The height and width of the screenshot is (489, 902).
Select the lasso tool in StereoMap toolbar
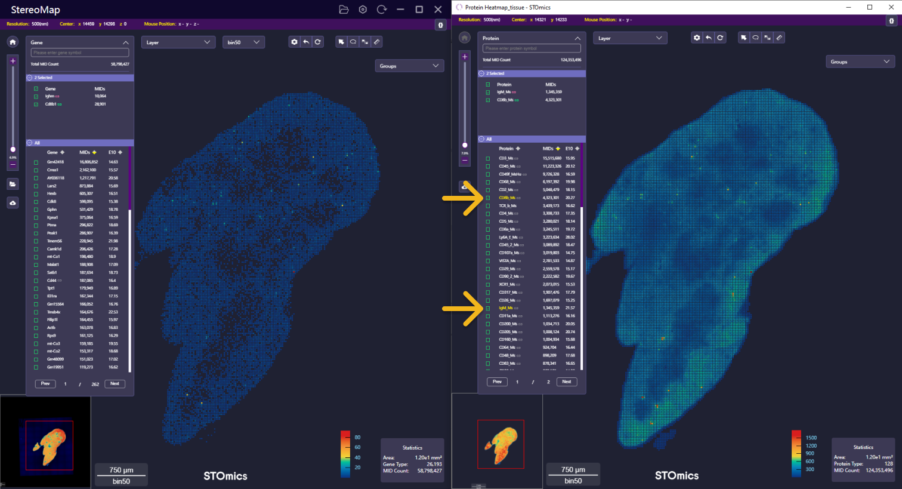(x=353, y=42)
